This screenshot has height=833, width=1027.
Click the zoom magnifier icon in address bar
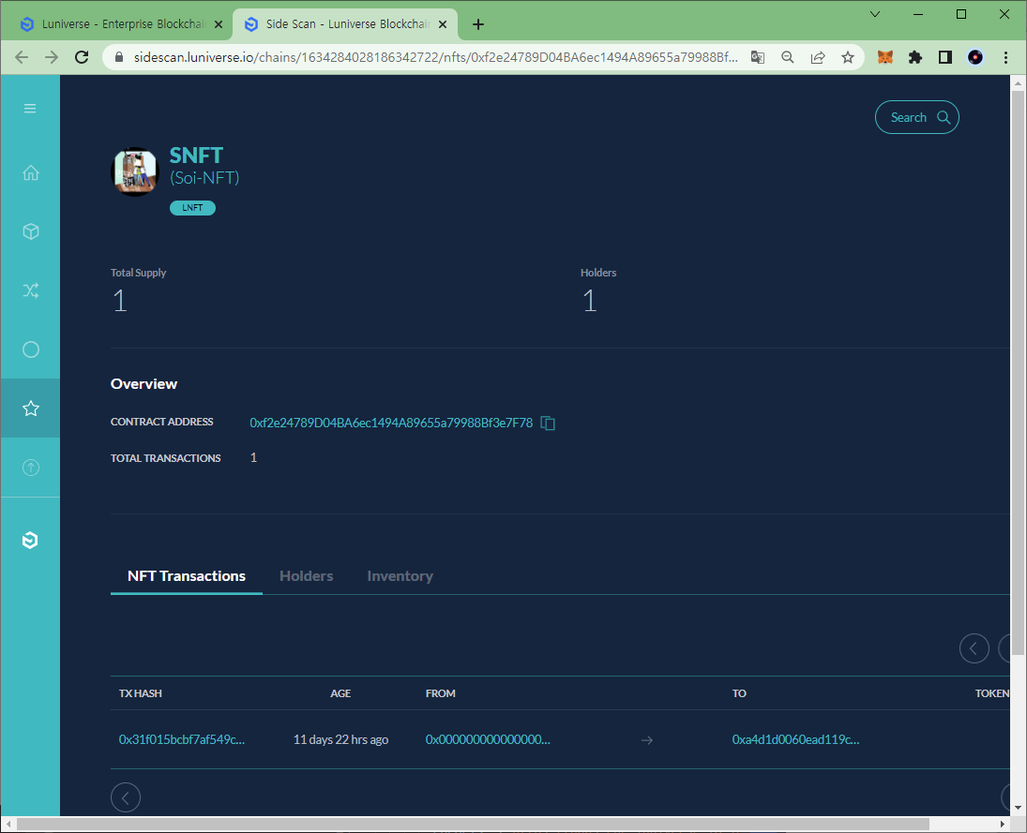[x=788, y=57]
